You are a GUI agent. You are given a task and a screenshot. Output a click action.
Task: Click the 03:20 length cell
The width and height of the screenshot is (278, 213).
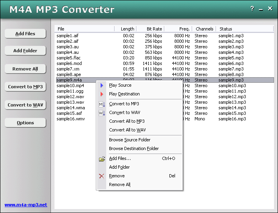[x=128, y=58]
